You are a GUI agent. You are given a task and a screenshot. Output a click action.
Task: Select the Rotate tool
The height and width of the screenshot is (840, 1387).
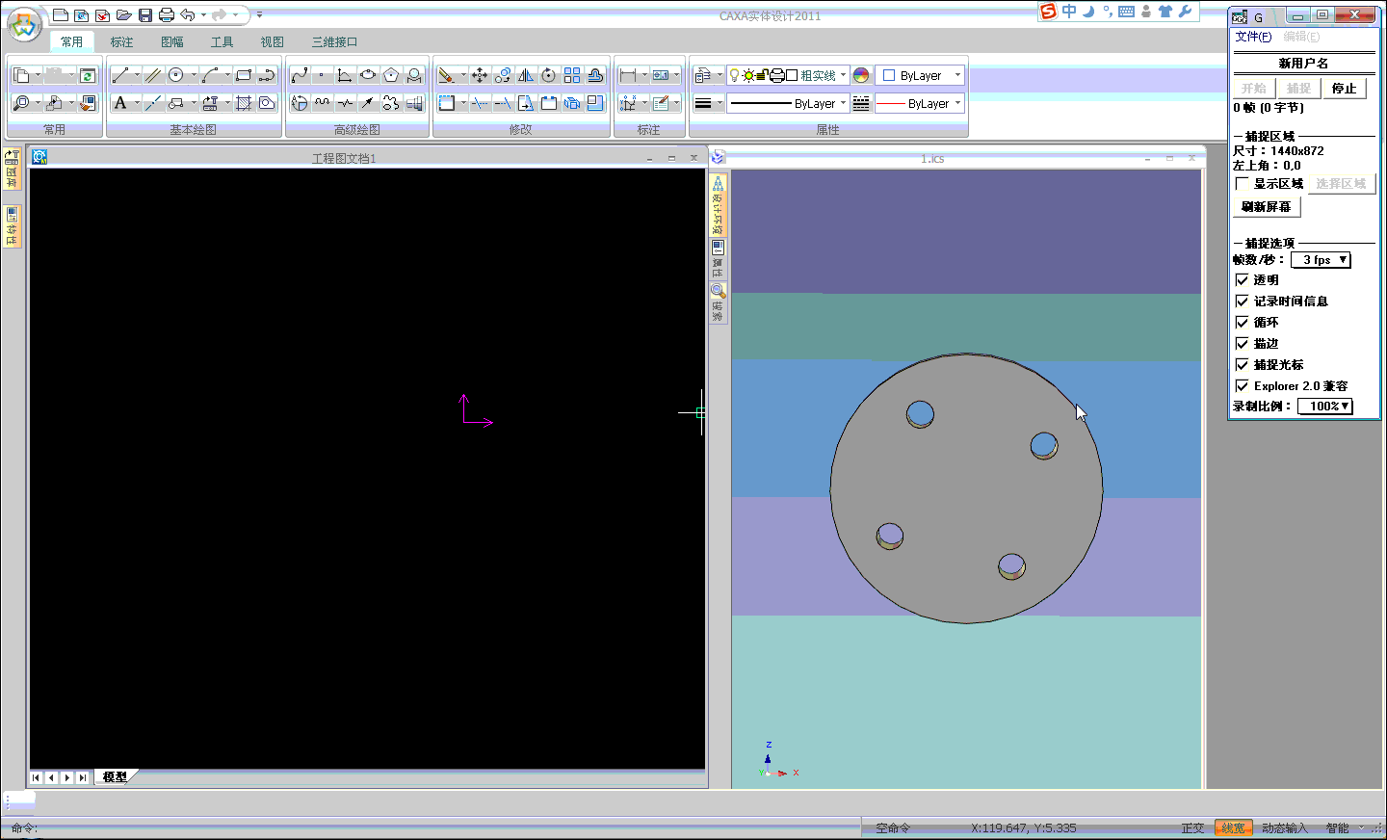click(549, 75)
